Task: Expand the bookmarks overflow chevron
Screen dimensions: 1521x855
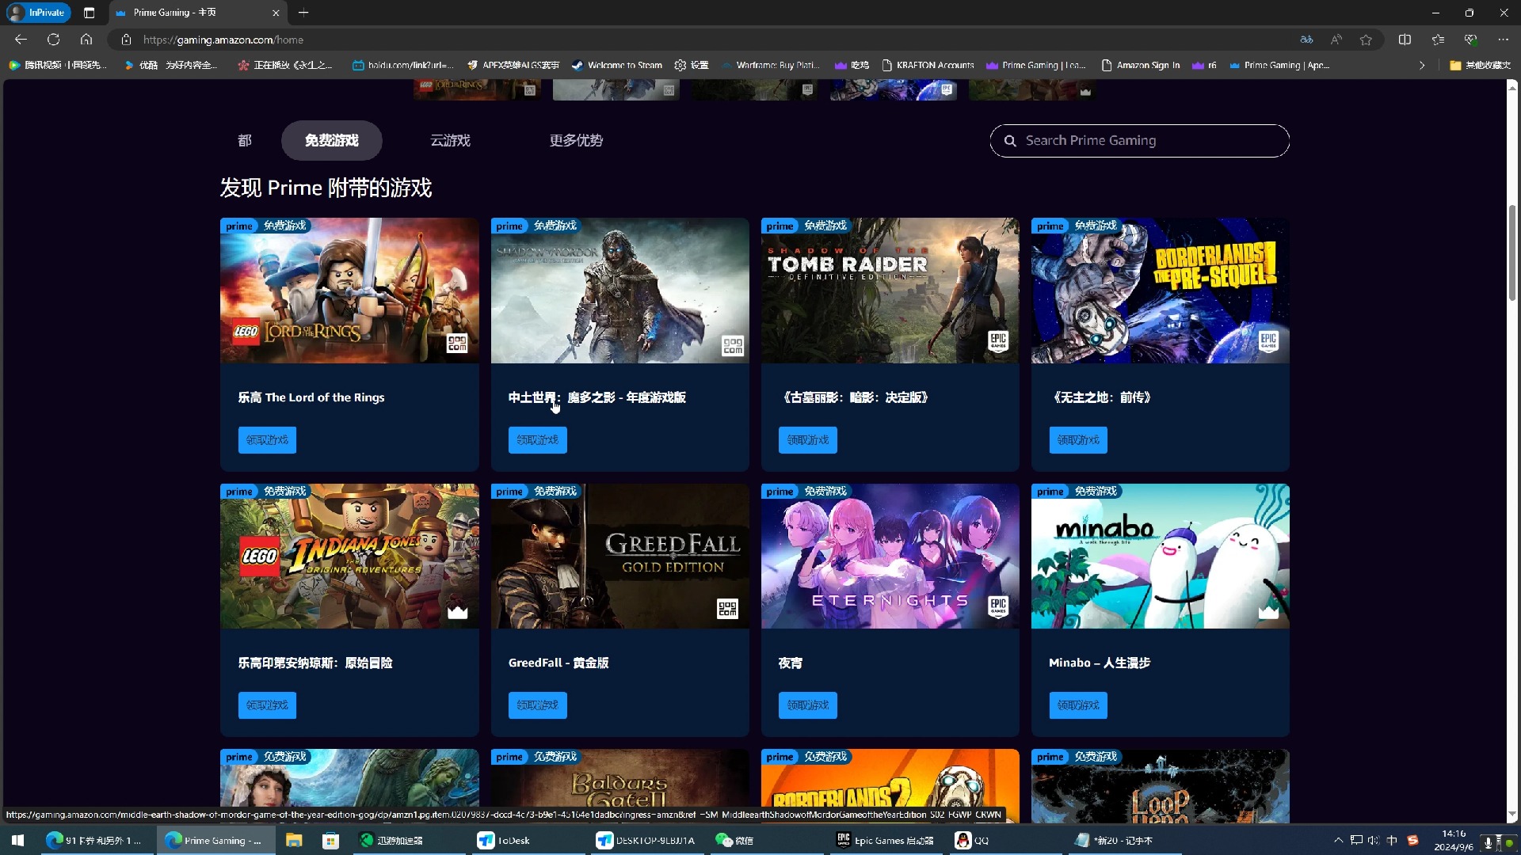Action: 1422,66
